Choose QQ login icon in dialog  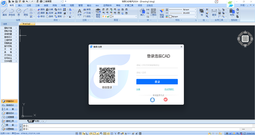click(152, 100)
